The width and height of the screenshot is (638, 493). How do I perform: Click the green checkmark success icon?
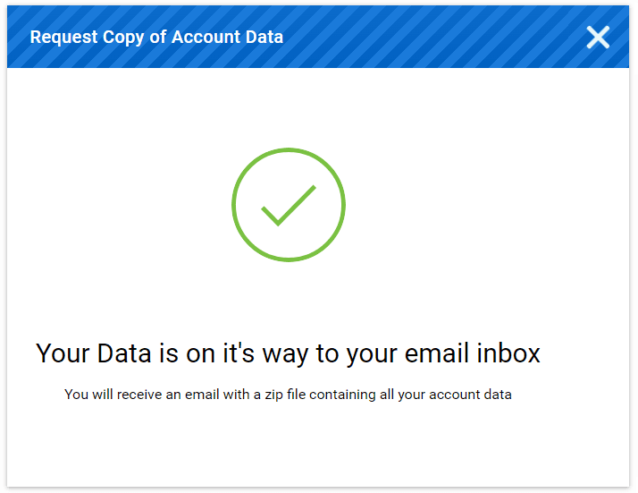coord(289,205)
